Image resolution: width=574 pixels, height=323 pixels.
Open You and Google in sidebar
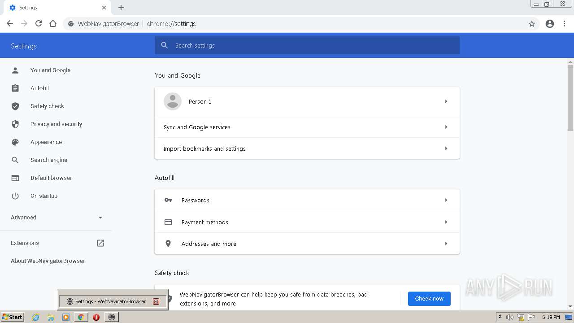click(x=50, y=70)
